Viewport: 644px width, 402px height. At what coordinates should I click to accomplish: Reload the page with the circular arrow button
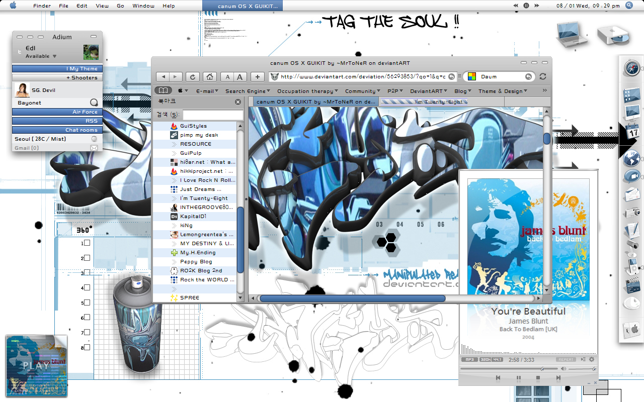[192, 77]
